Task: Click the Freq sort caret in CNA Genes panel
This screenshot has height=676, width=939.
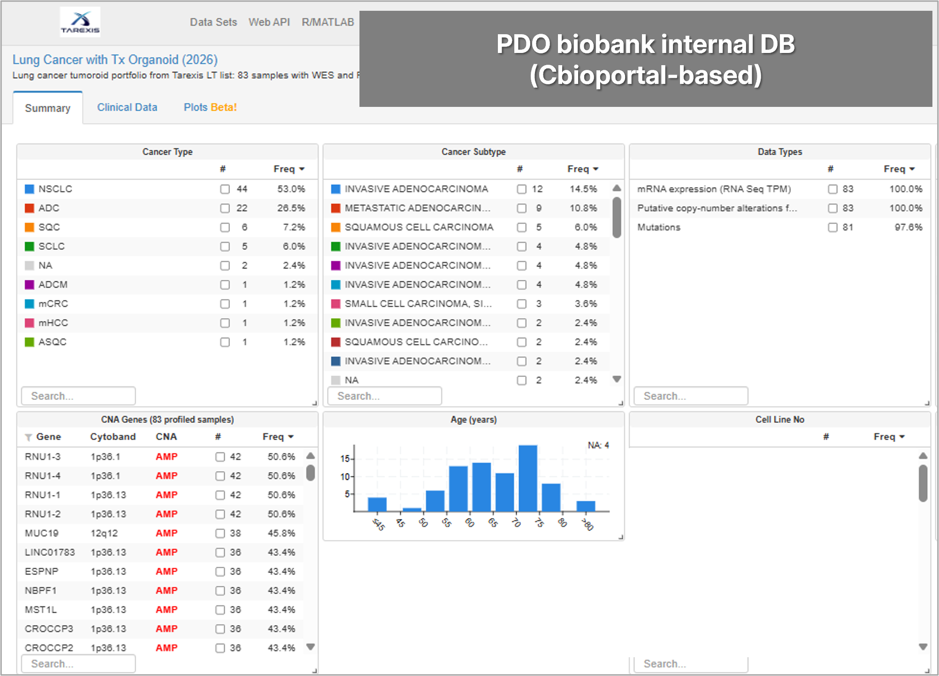Action: point(291,436)
